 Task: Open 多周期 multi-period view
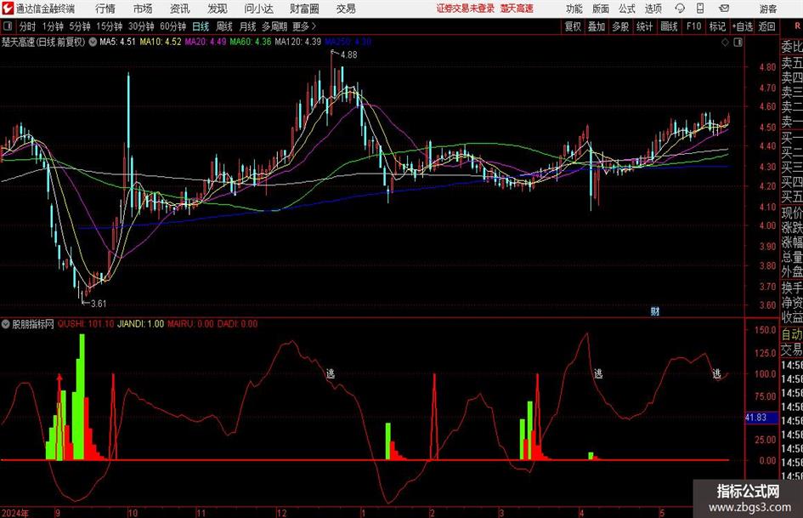point(274,26)
